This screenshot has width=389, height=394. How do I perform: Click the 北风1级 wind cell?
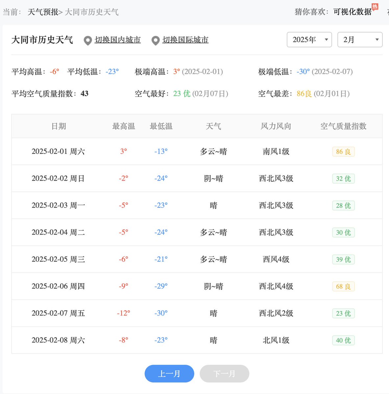[x=276, y=340]
